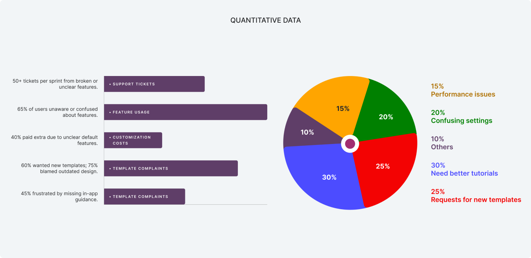Click the Quantitative Data heading
This screenshot has height=258, width=531.
(265, 20)
